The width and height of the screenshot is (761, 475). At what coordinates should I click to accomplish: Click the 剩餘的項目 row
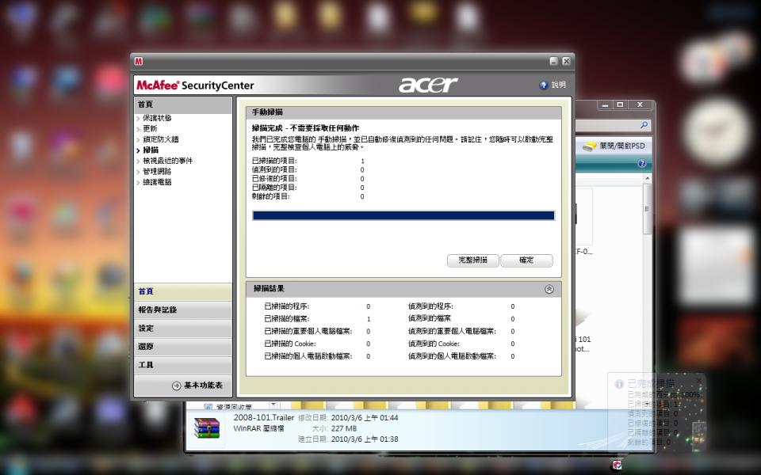click(308, 196)
